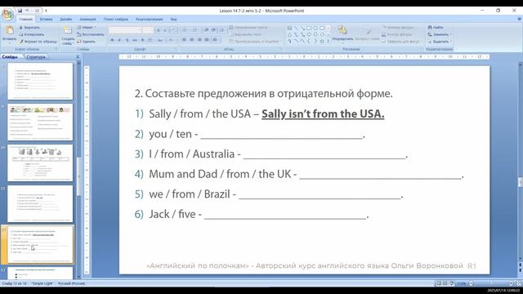The image size is (523, 294).
Task: Open the Главная ribbon tab
Action: [x=25, y=19]
